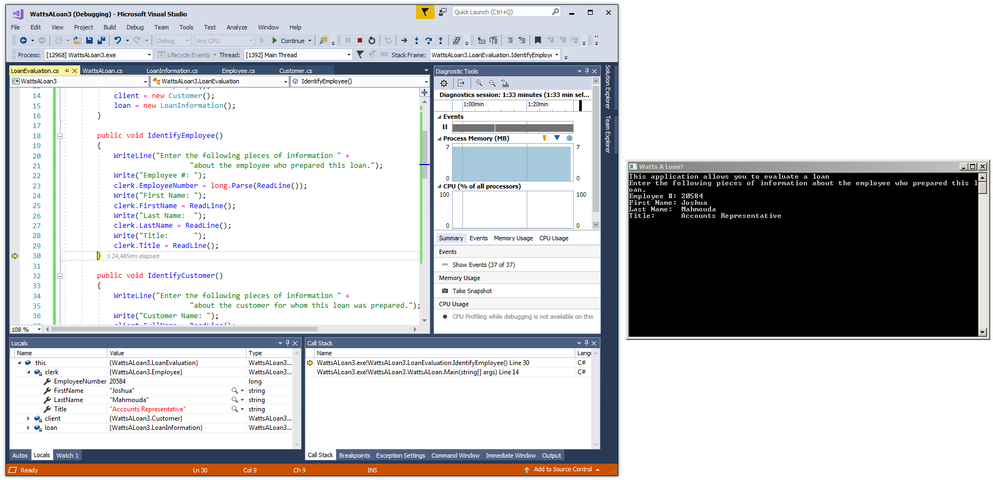Step Out of the current method
The width and height of the screenshot is (993, 480).
coord(441,40)
